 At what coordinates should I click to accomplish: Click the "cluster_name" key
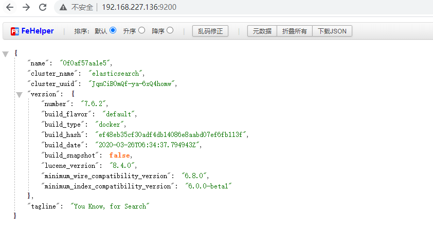click(52, 74)
